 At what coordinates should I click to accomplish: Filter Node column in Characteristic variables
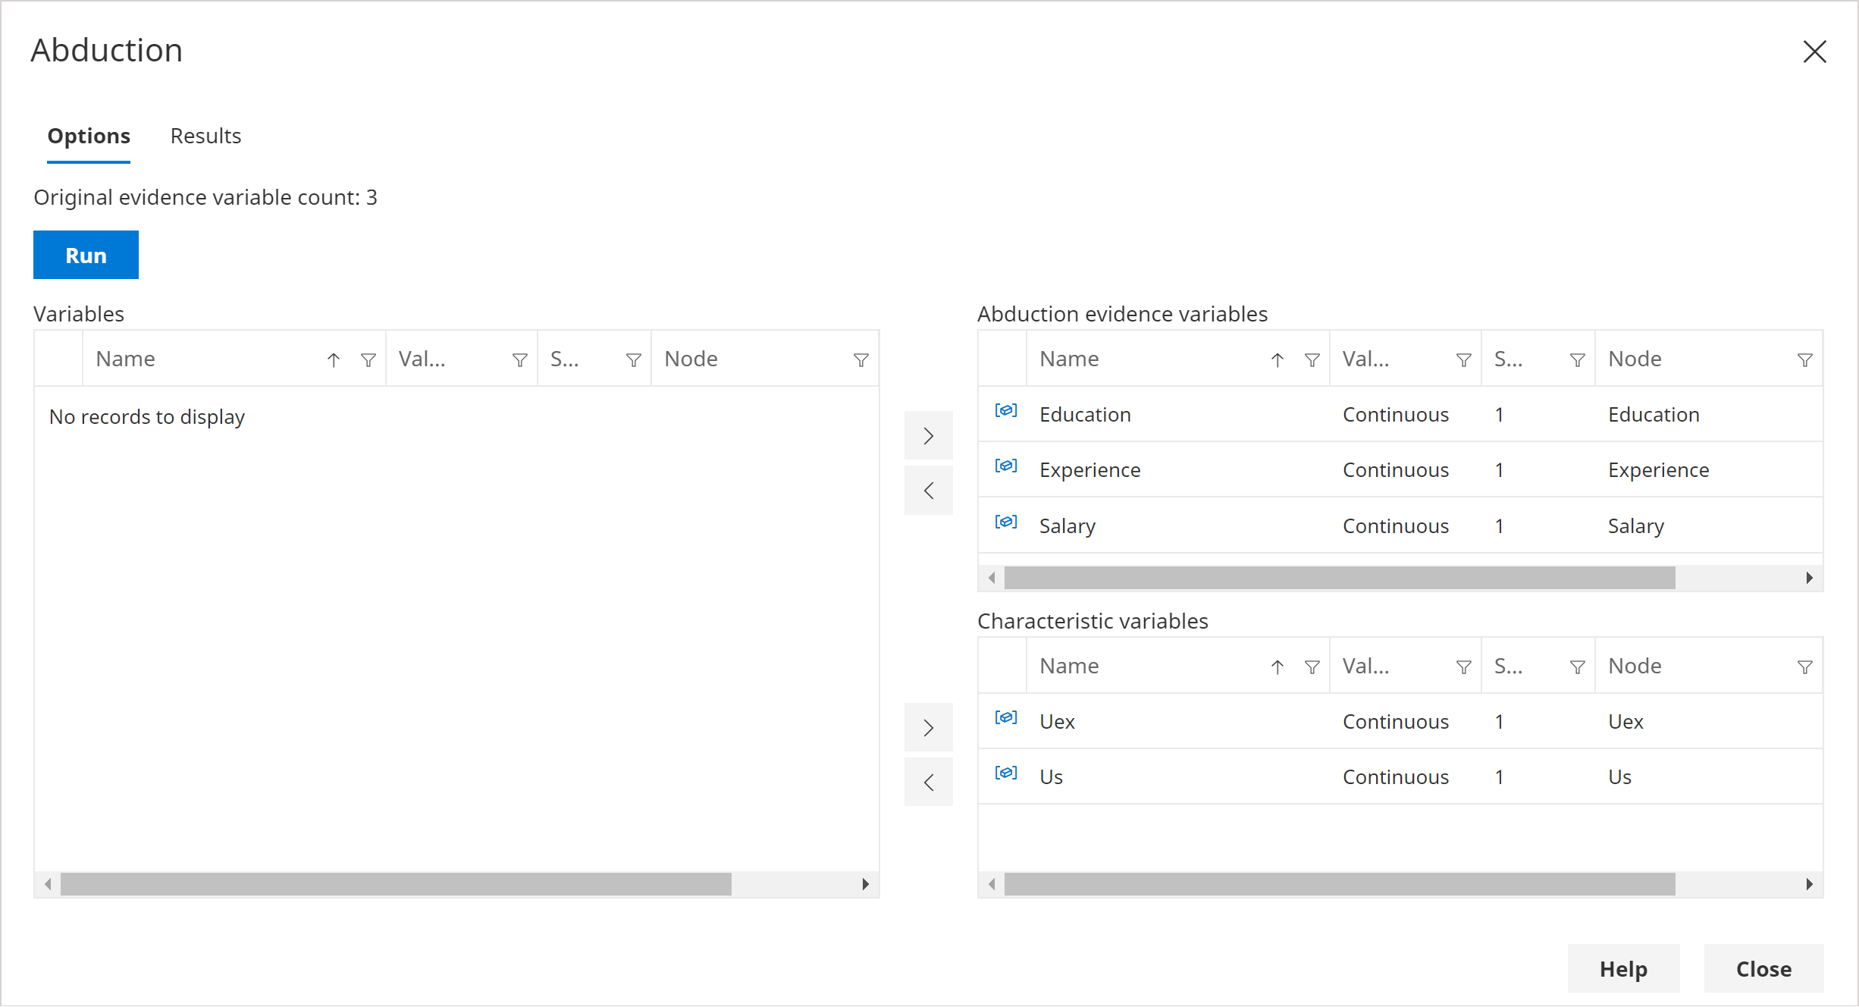pyautogui.click(x=1804, y=667)
